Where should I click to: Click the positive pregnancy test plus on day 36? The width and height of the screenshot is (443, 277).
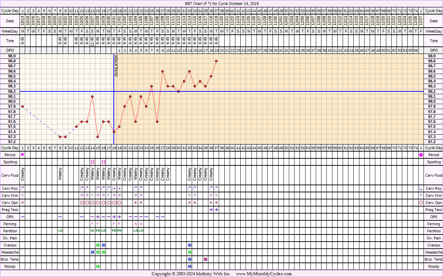(x=211, y=210)
